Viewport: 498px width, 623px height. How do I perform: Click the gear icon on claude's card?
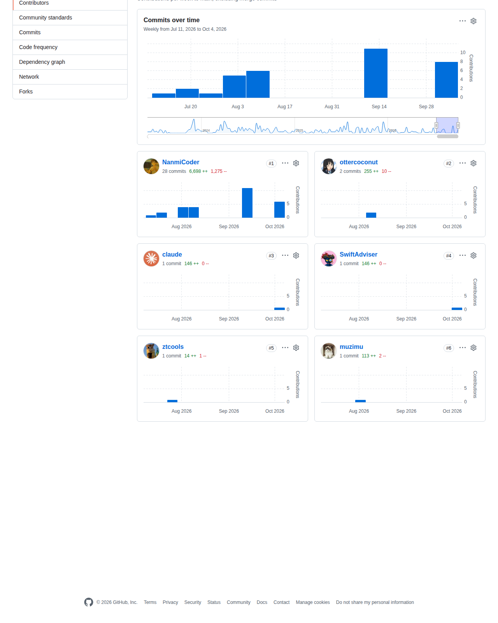pos(296,255)
